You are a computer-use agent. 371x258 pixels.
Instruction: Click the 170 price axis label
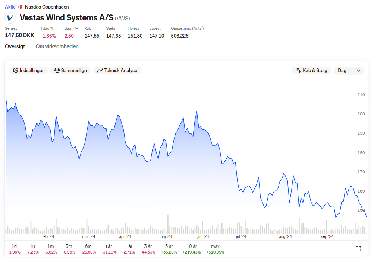[x=361, y=172]
